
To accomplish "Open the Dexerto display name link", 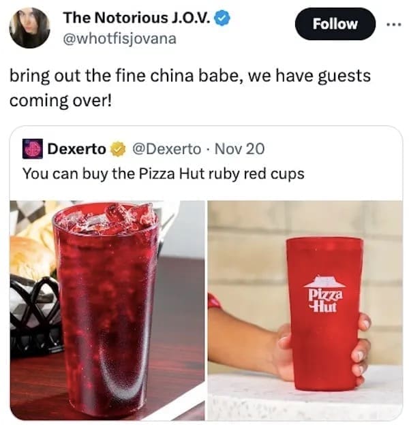I will click(x=76, y=149).
